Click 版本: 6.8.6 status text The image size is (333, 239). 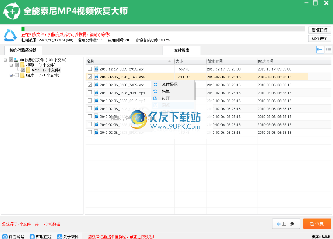tap(321, 237)
